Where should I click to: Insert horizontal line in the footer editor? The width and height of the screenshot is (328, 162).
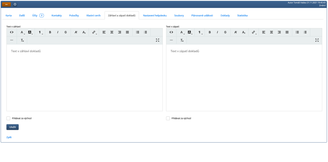coord(171,40)
